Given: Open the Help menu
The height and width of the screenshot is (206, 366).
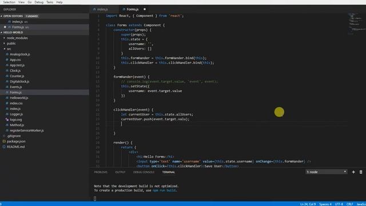Looking at the screenshot, I should (x=59, y=2).
